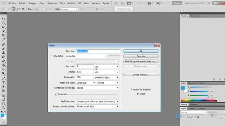Select the 3D Orbit camera tool

[x=4, y=99]
